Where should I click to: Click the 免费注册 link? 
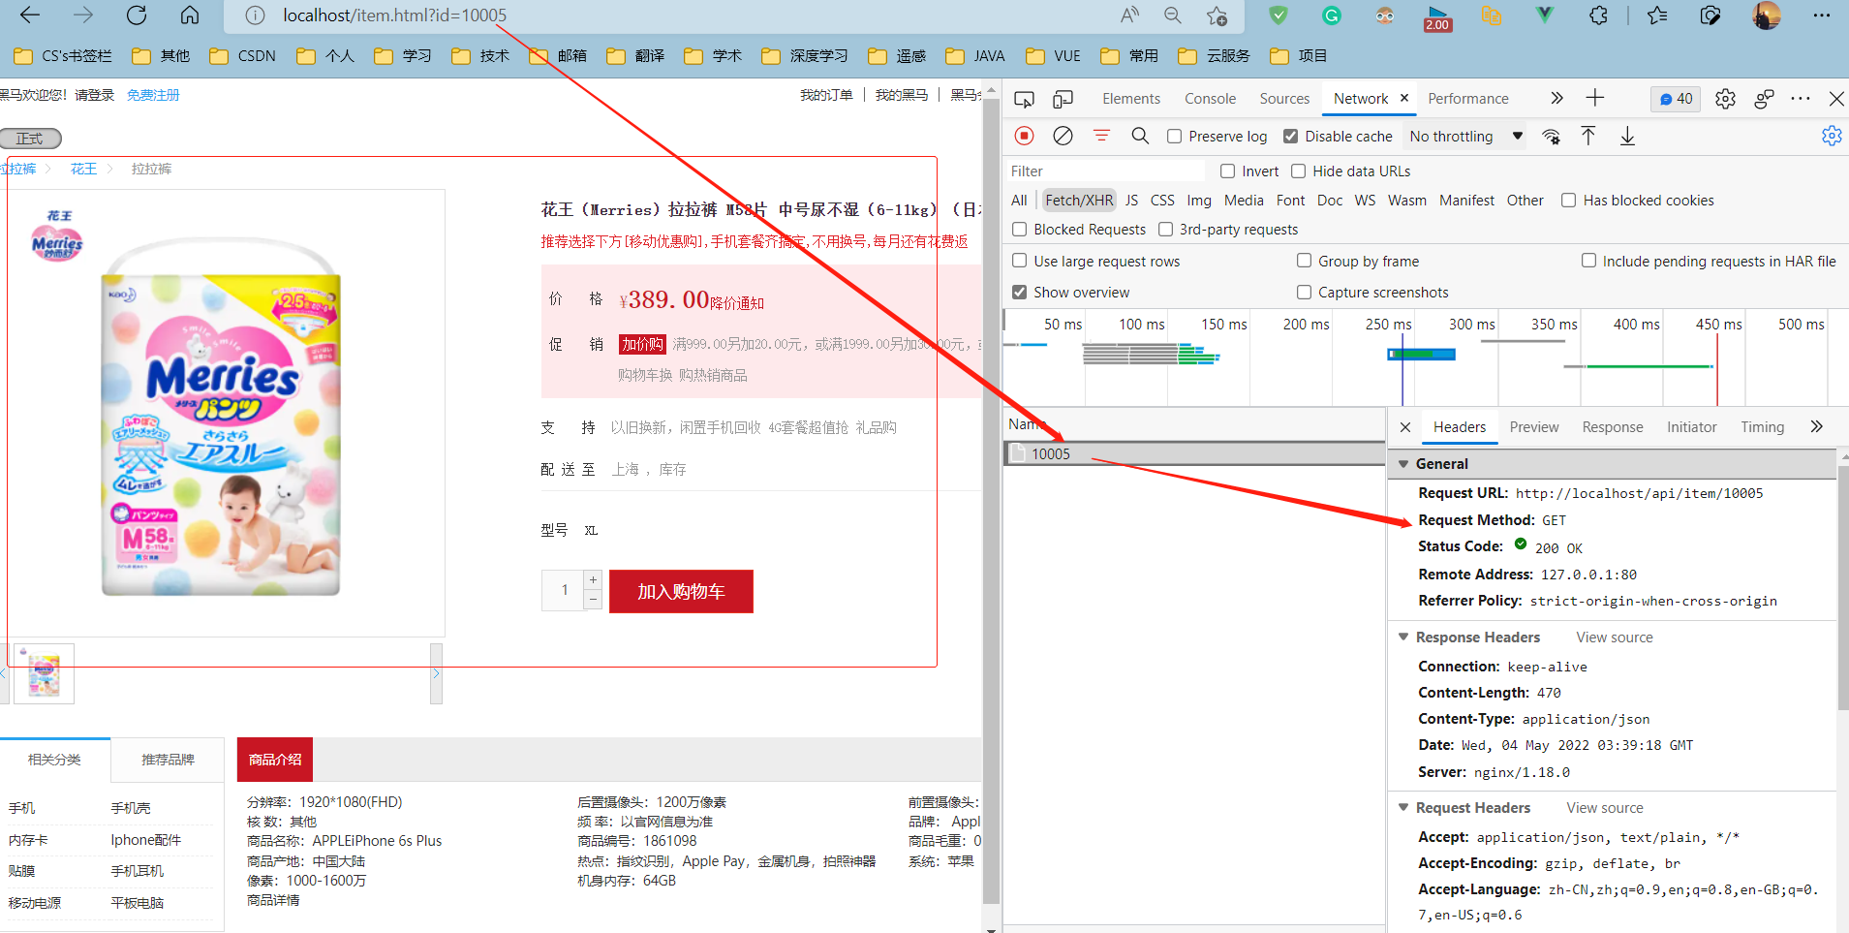(x=153, y=95)
